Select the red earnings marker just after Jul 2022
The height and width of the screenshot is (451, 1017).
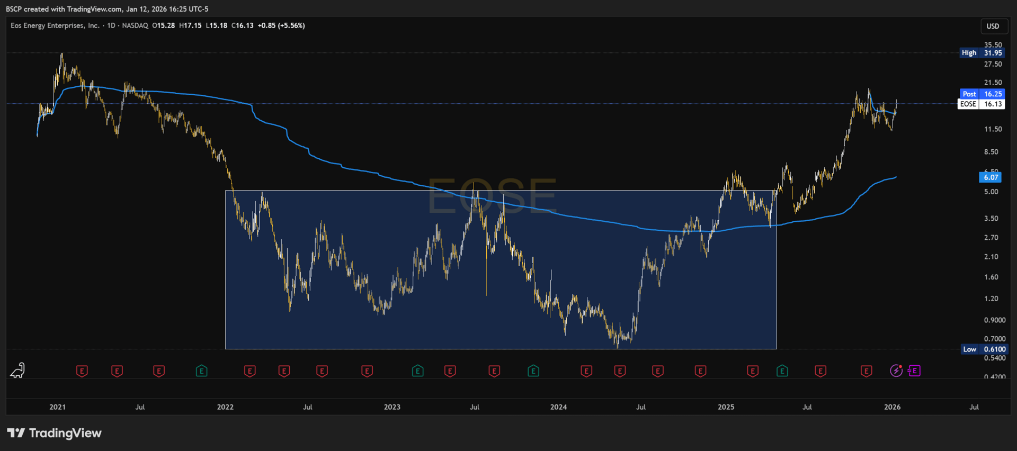coord(322,371)
